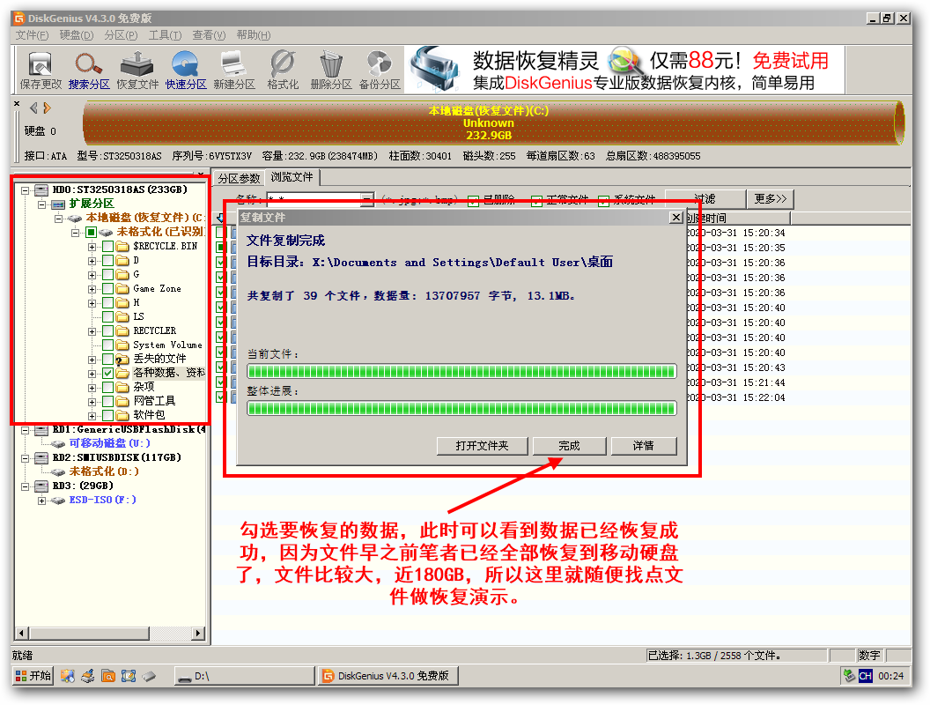The width and height of the screenshot is (930, 705).
Task: Collapse the HD0:ST3250318AS tree node
Action: 25,190
